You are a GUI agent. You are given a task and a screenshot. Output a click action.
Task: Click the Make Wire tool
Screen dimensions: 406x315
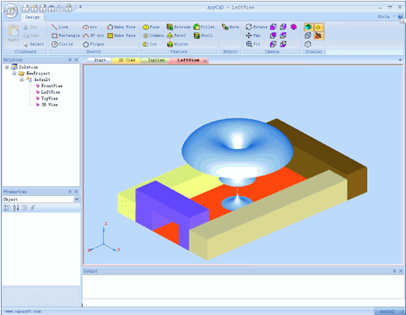pyautogui.click(x=122, y=27)
